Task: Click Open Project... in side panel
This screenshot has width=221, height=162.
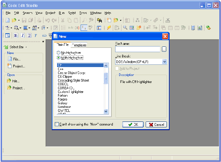Action: [x=16, y=88]
